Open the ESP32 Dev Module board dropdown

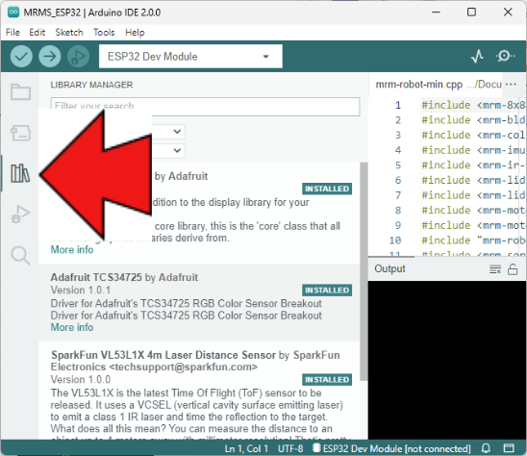pyautogui.click(x=190, y=56)
